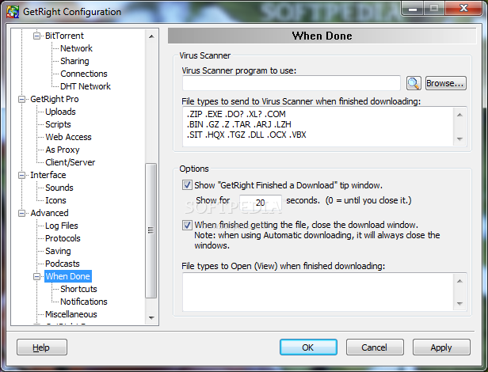Open Web Access settings

[68, 137]
